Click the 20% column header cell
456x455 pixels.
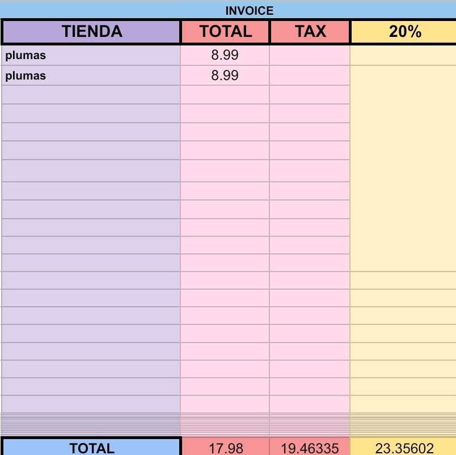(404, 31)
